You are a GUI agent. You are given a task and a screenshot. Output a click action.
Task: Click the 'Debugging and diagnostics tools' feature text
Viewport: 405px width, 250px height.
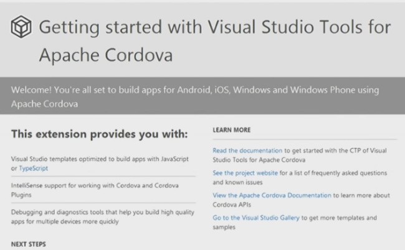pyautogui.click(x=103, y=217)
